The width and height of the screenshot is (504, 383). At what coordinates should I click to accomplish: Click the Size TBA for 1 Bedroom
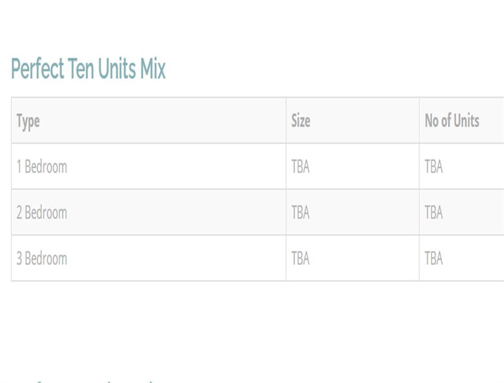click(300, 167)
